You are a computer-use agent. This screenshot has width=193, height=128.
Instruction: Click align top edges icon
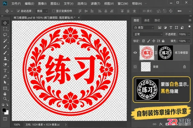(x=80, y=11)
